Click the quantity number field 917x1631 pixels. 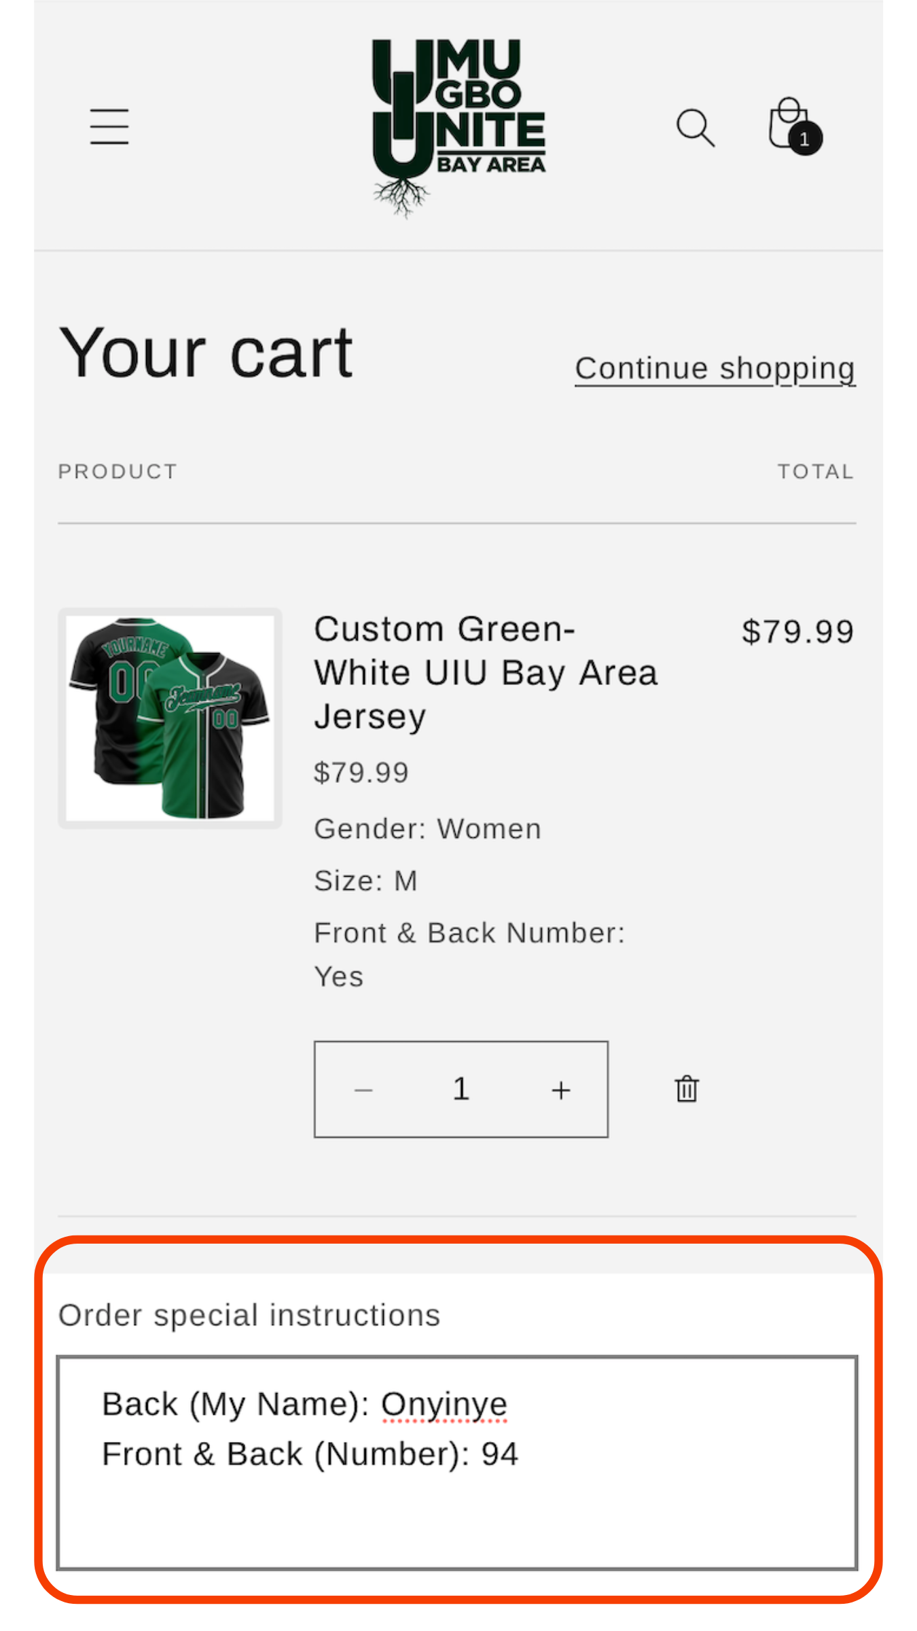(461, 1089)
